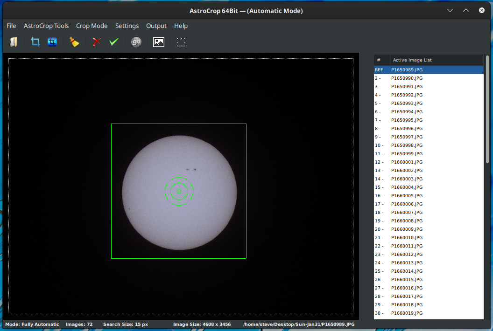
Task: Expand the Settings menu
Action: coord(127,26)
